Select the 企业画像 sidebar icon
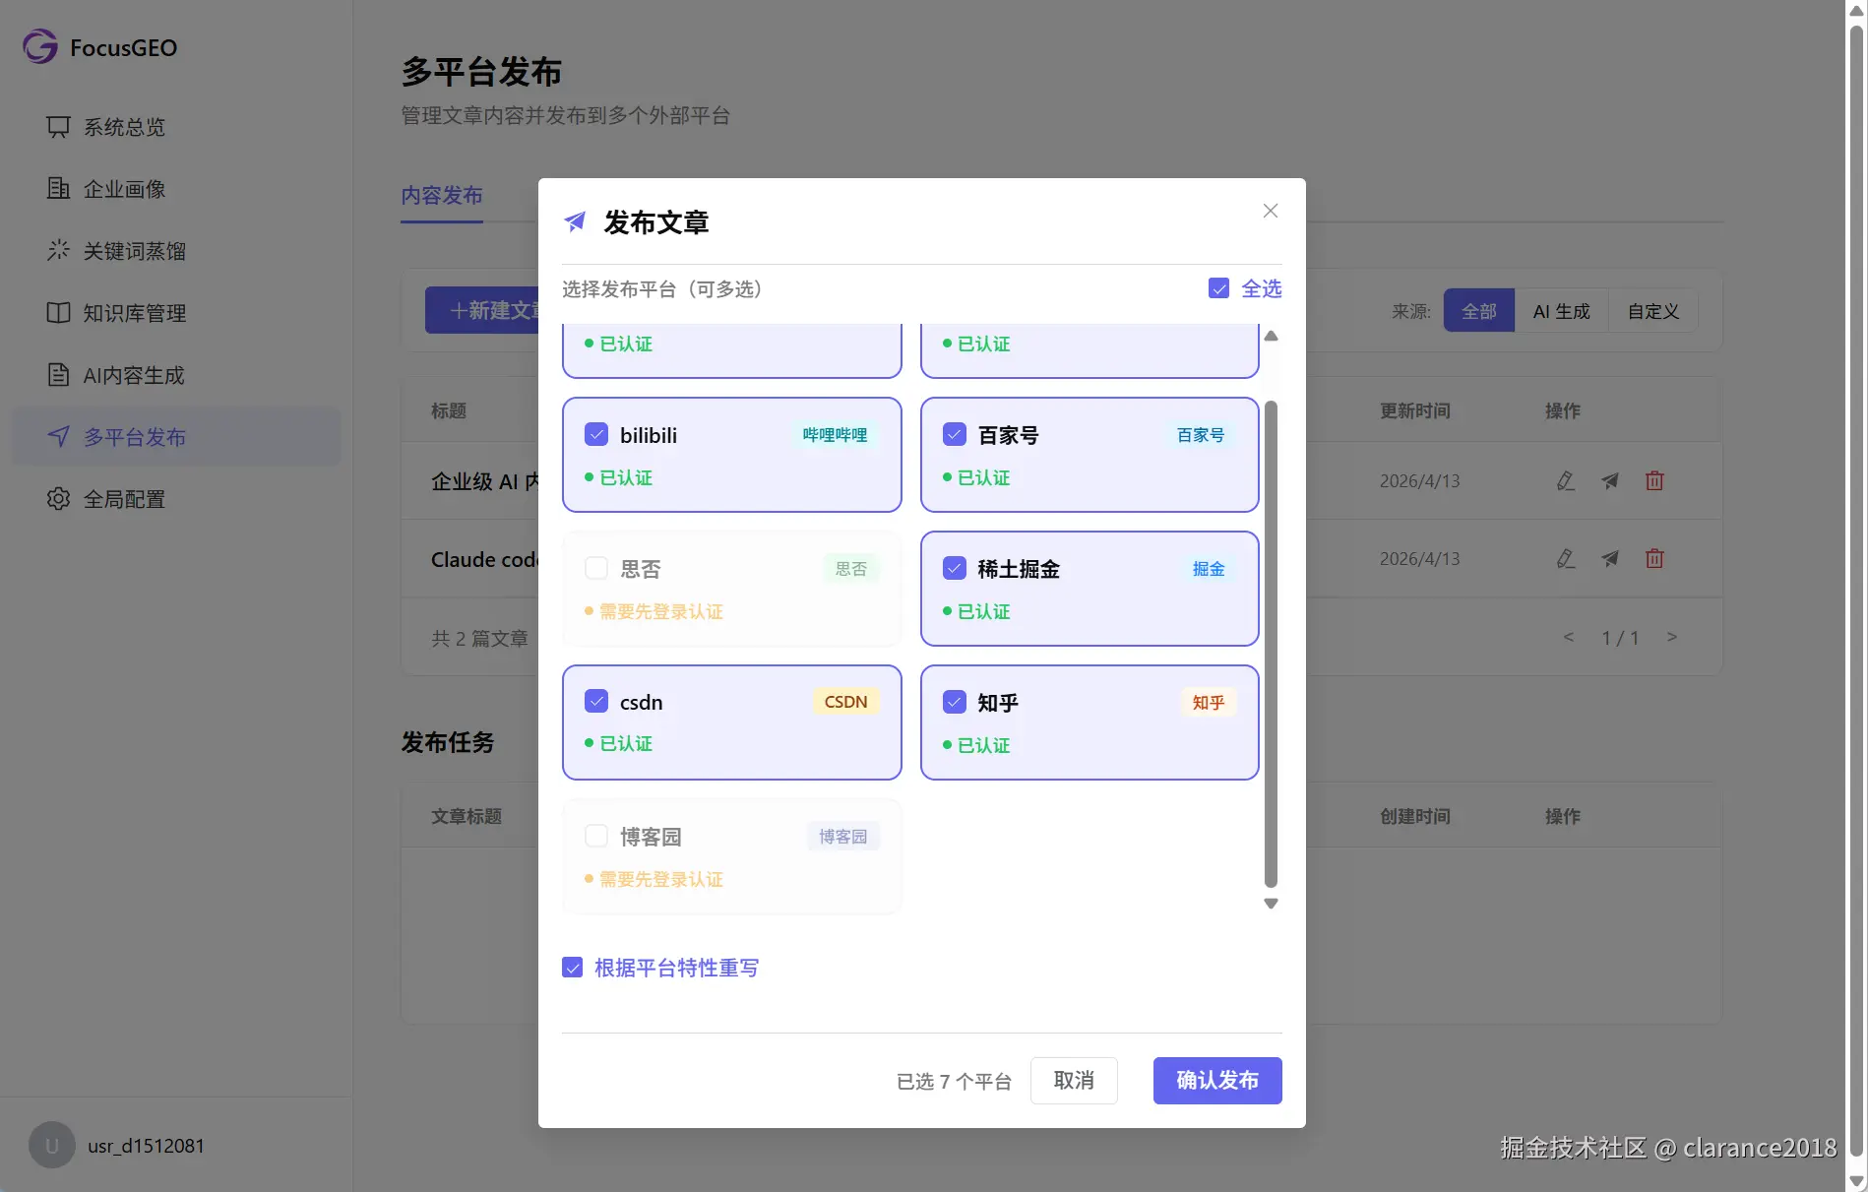The height and width of the screenshot is (1192, 1868). click(x=59, y=188)
